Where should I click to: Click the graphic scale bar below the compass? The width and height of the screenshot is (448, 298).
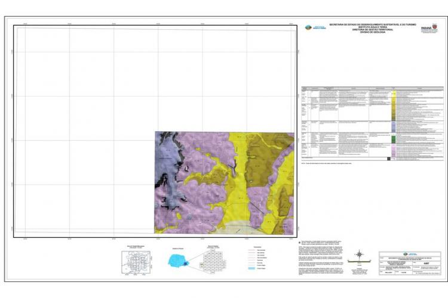(x=359, y=260)
